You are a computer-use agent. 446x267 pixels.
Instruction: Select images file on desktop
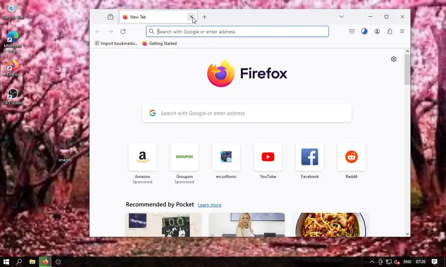tap(65, 155)
